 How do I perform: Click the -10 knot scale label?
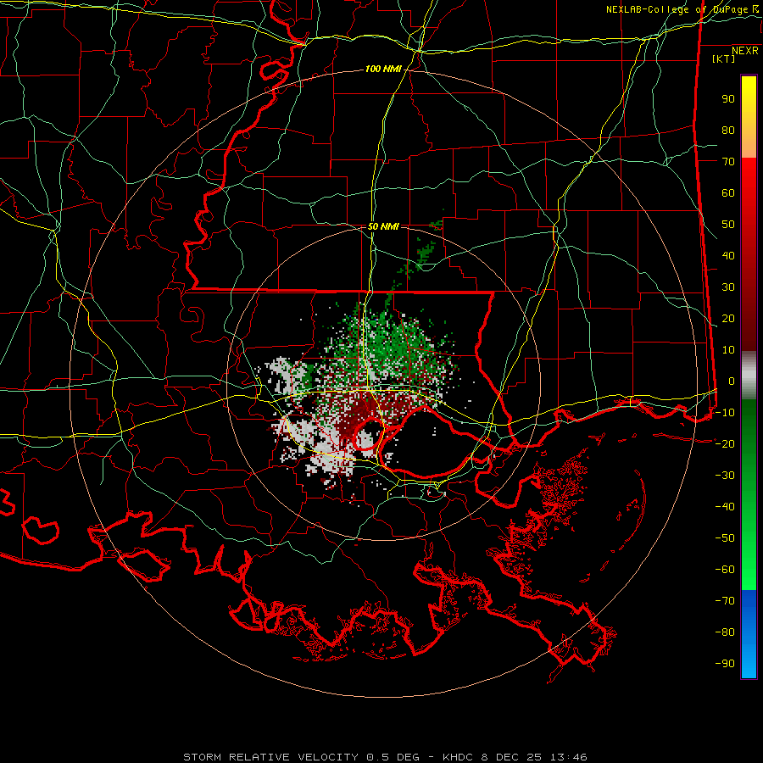[725, 413]
